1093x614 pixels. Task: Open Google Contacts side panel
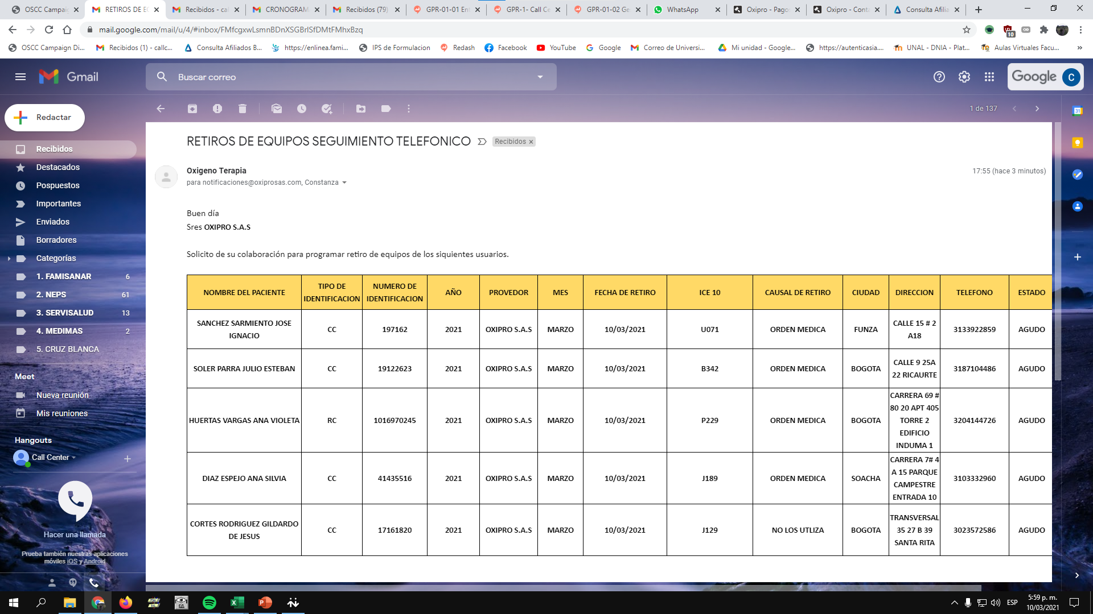pos(1078,206)
